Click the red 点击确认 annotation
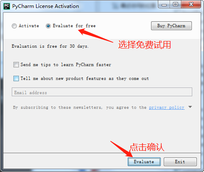Screen dimensions: 204x172 (147, 147)
